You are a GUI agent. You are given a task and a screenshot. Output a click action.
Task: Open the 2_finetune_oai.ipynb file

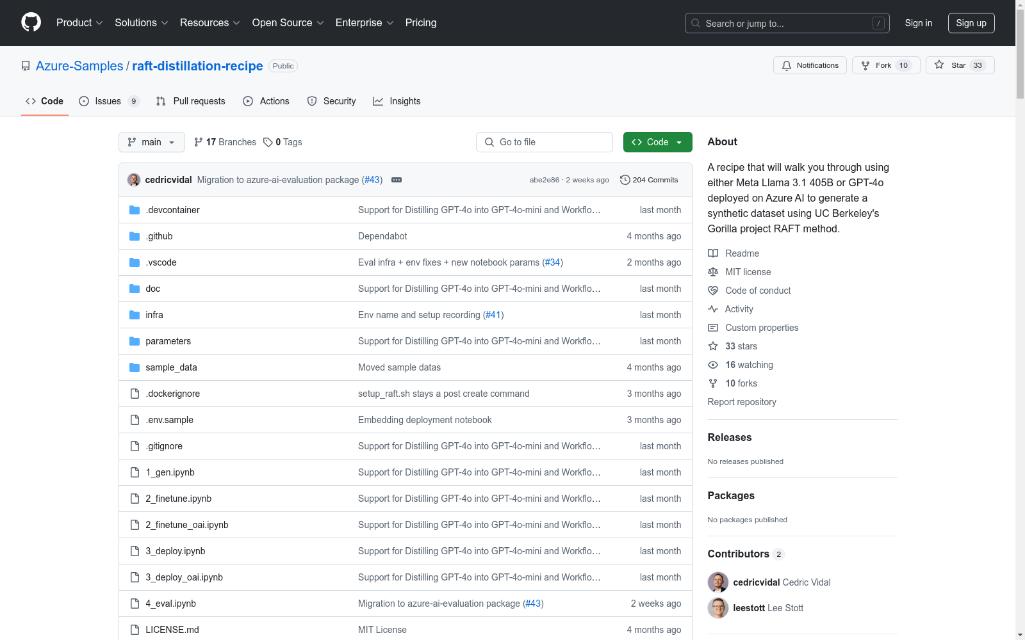(187, 525)
